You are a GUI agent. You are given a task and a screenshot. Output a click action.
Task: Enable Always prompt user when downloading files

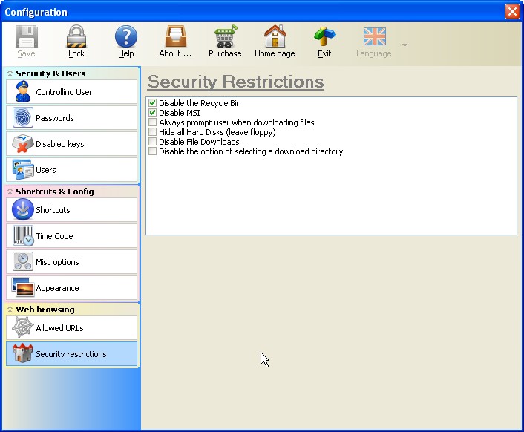click(x=152, y=122)
